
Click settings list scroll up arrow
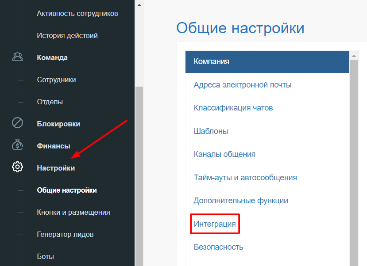354,56
